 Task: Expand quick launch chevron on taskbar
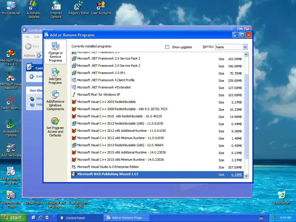54,216
